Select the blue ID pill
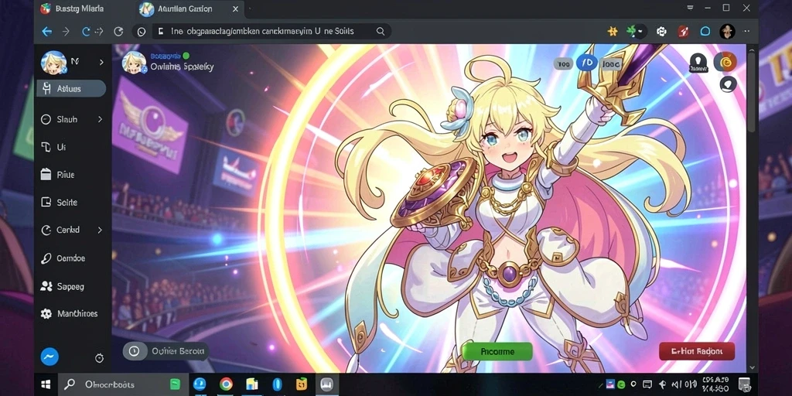Image resolution: width=792 pixels, height=396 pixels. 587,63
